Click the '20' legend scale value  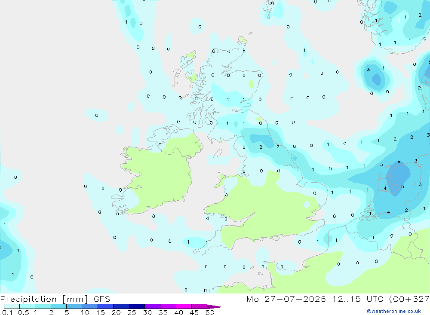pos(116,312)
